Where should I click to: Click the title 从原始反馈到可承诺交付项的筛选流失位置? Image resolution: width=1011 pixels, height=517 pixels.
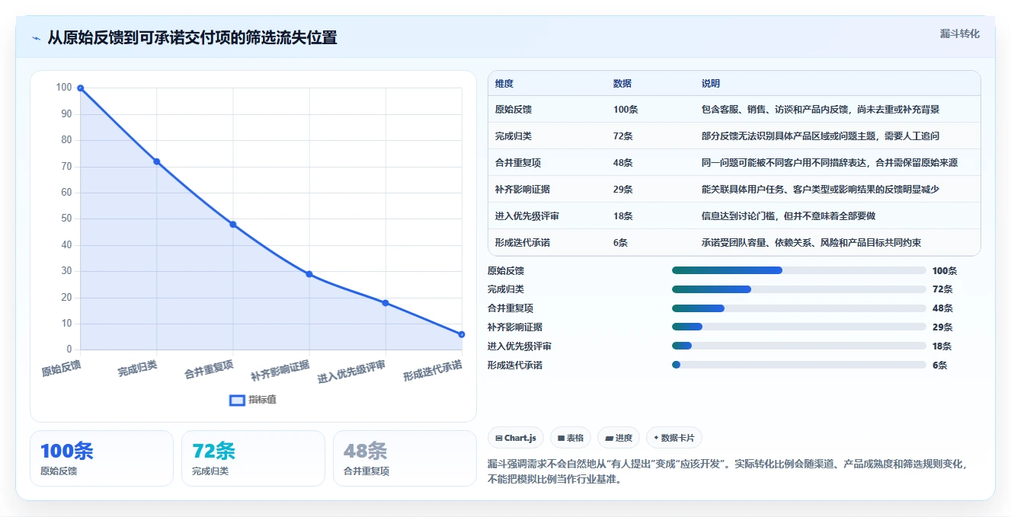(x=192, y=37)
